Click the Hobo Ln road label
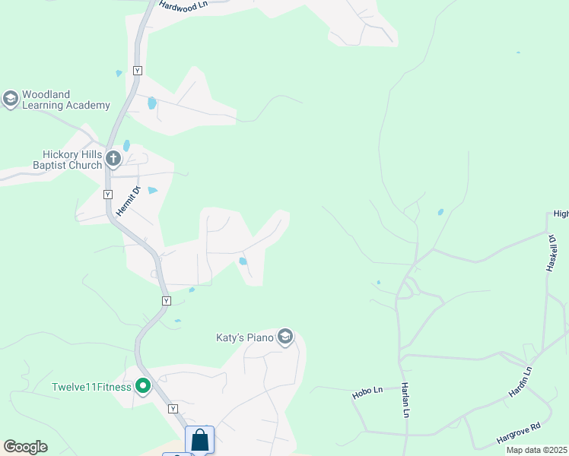569x456 pixels. [367, 393]
